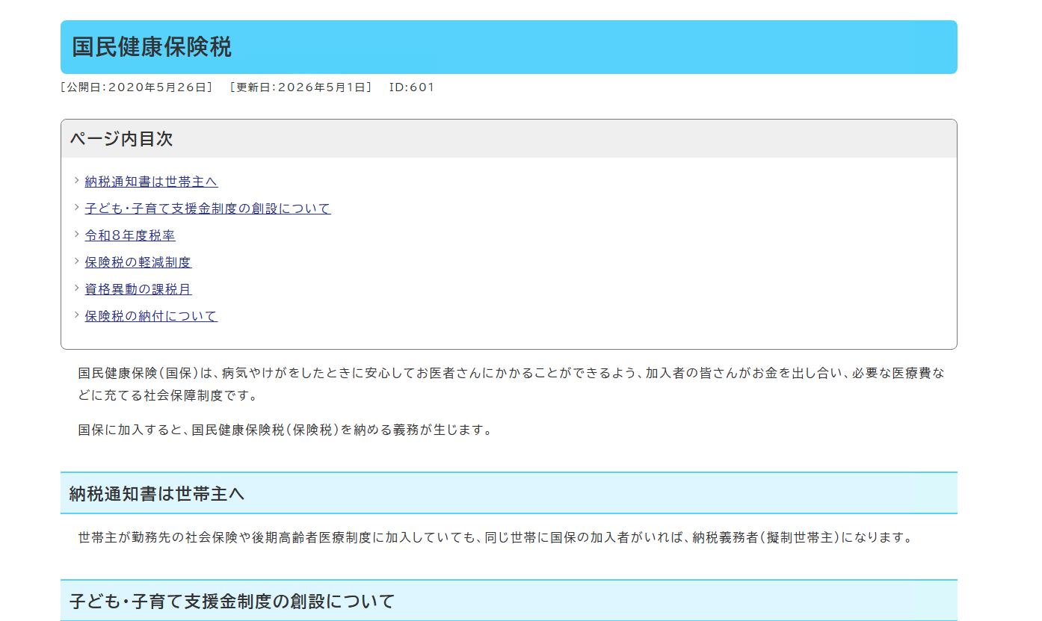This screenshot has width=1042, height=621.
Task: Click the paragraph starting 世帯主が勤務先の社会保険
Action: click(496, 538)
